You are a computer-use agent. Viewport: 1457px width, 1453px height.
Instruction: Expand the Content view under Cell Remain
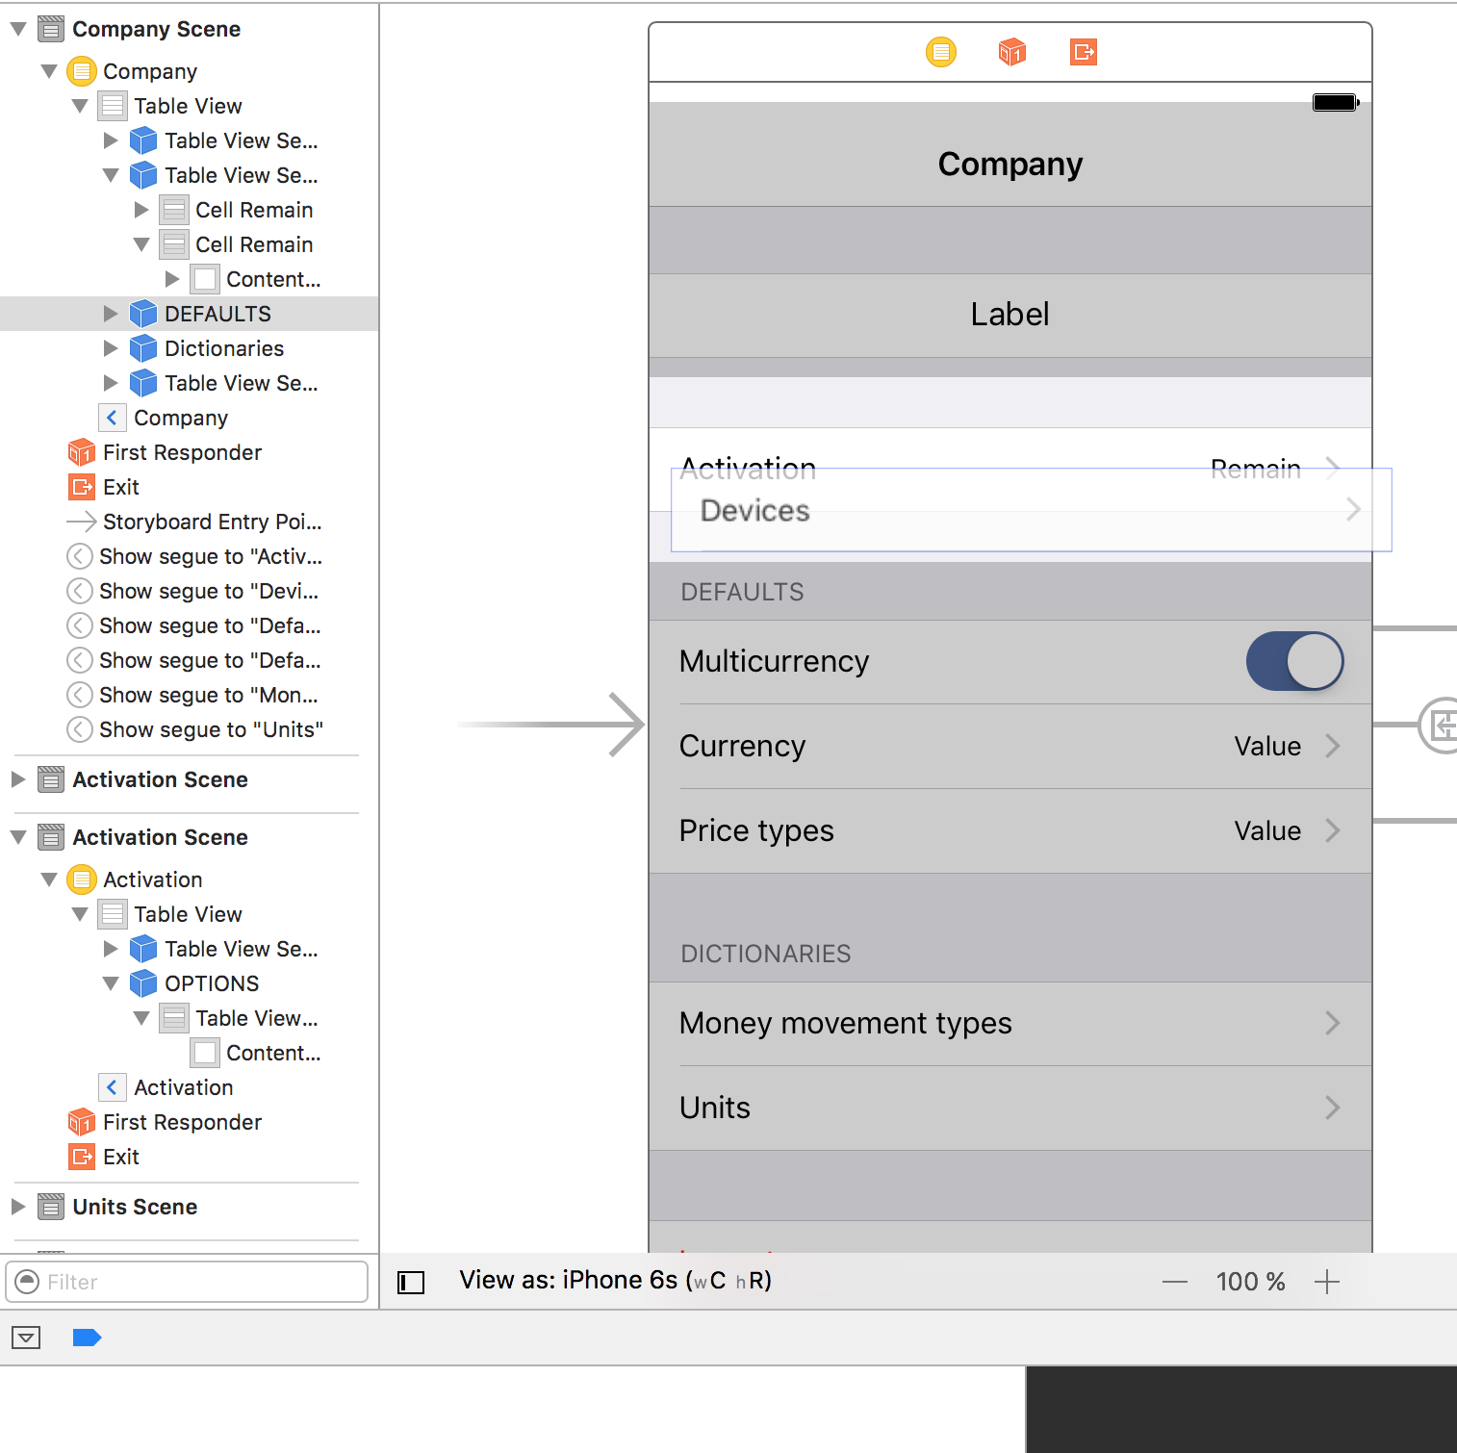[172, 279]
